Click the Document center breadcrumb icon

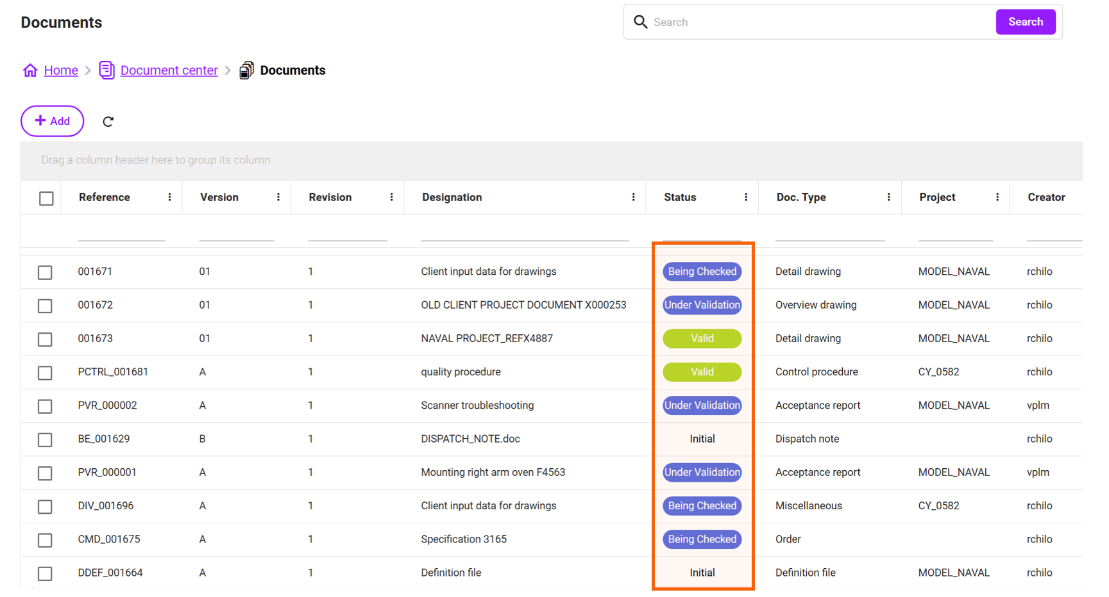click(106, 70)
